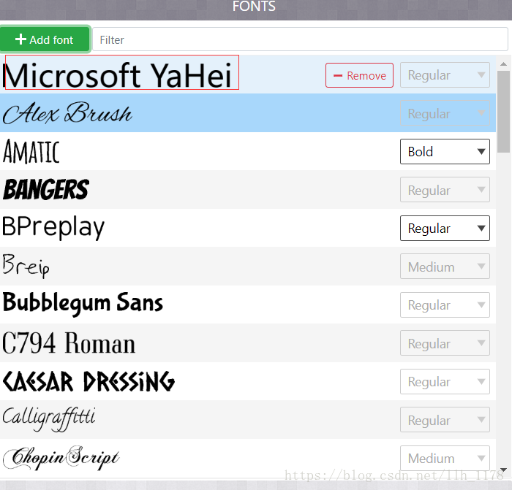The image size is (512, 490).
Task: Select the Caesar Dressing font
Action: coord(248,381)
